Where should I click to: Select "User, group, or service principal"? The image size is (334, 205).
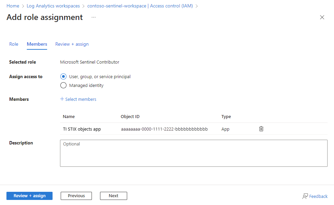[x=63, y=76]
